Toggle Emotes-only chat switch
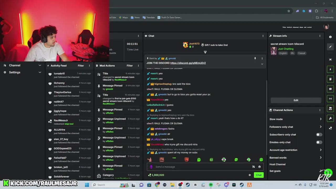Image resolution: width=336 pixels, height=189 pixels. pyautogui.click(x=319, y=142)
